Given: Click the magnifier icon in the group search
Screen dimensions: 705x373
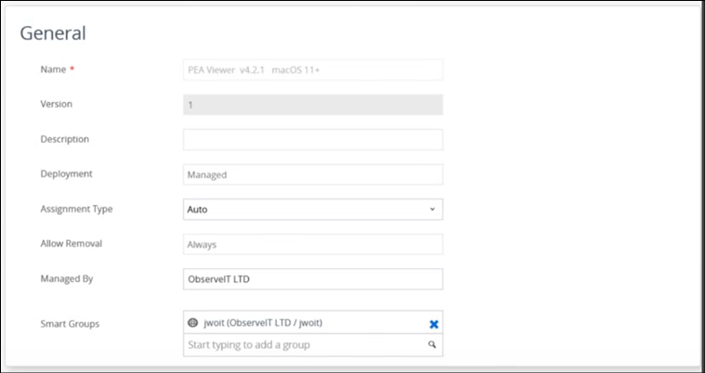Looking at the screenshot, I should click(432, 345).
